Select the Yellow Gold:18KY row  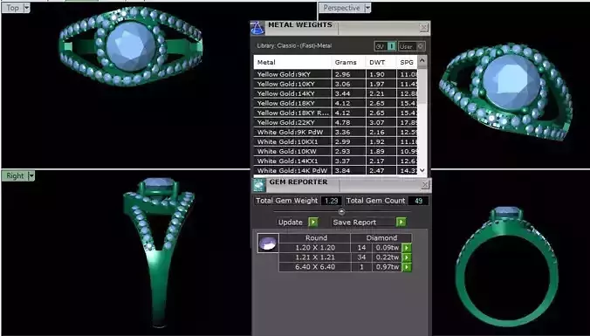(336, 103)
